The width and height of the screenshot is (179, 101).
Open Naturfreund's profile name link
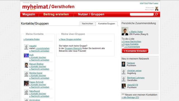[34, 91]
